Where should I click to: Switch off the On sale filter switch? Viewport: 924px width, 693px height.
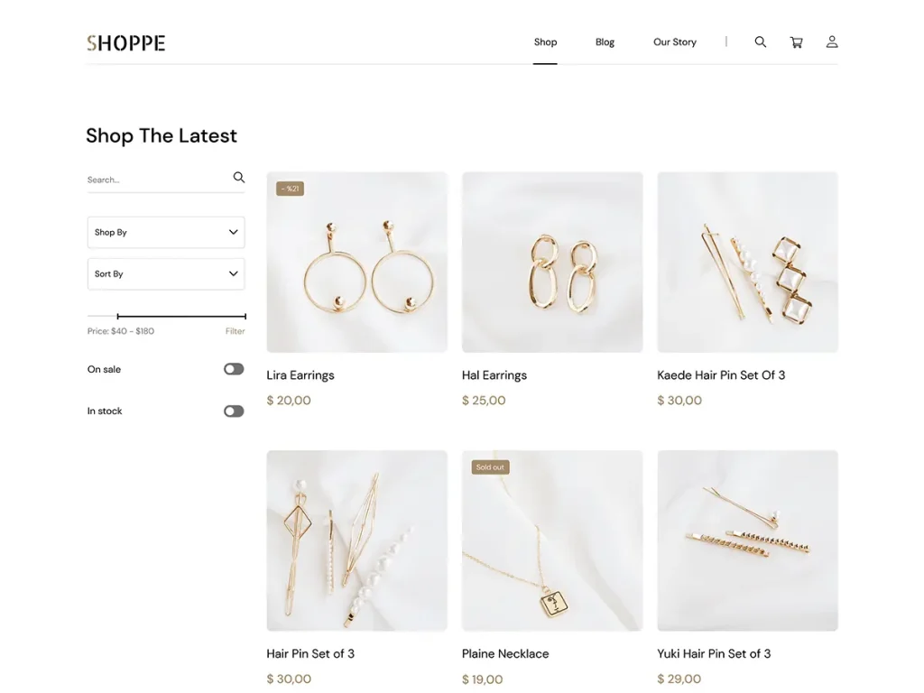tap(233, 369)
